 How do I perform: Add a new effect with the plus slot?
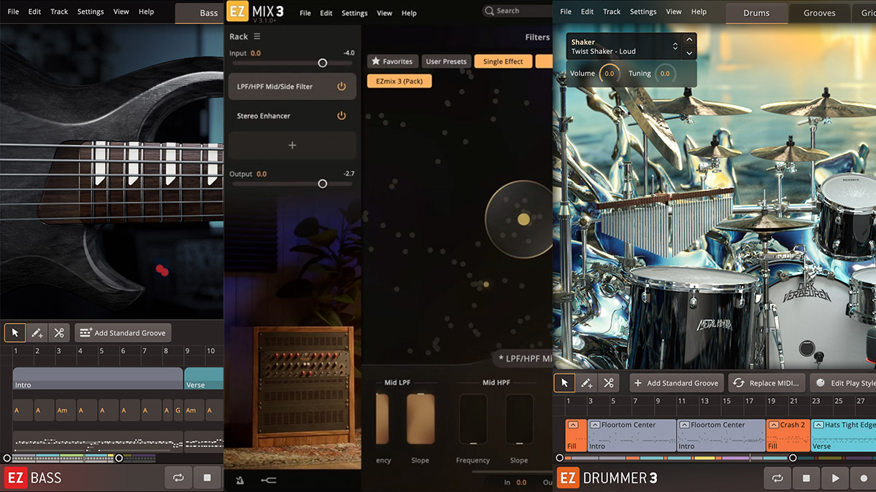292,145
